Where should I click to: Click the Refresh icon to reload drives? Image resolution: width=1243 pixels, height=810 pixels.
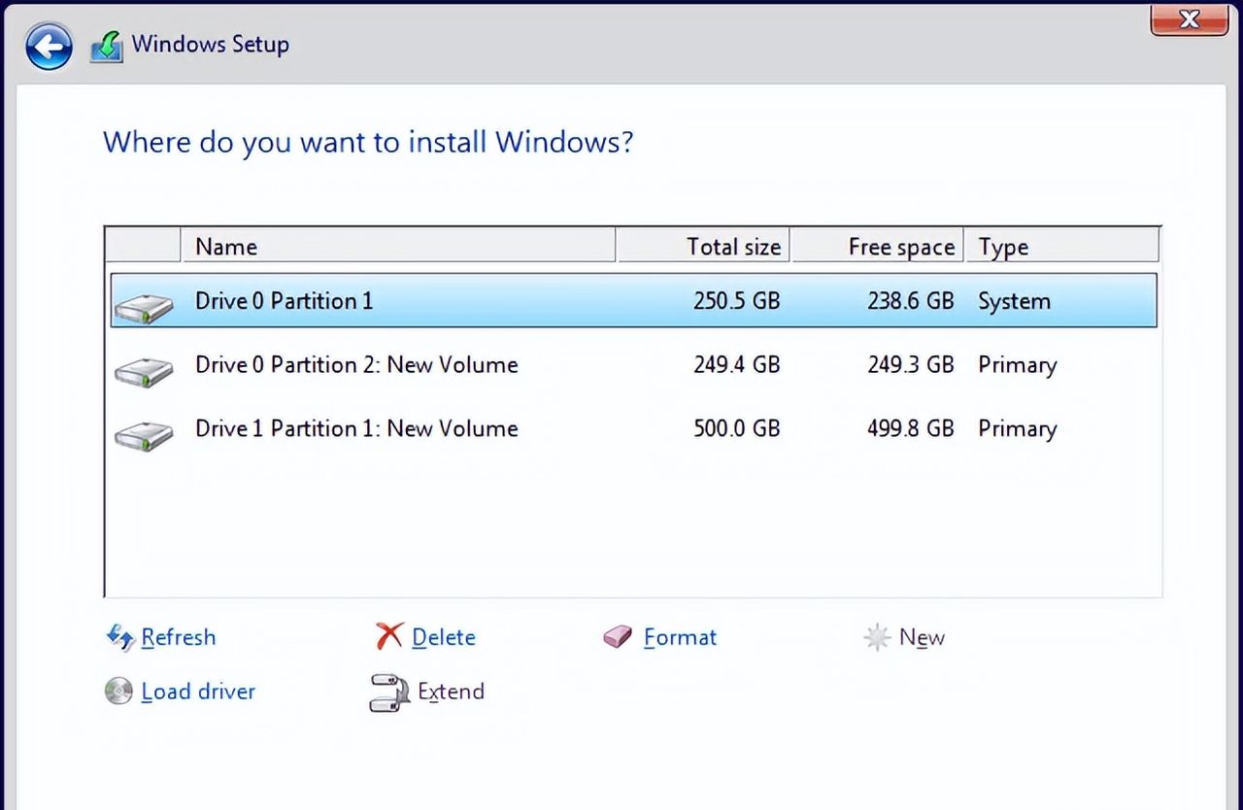coord(120,638)
